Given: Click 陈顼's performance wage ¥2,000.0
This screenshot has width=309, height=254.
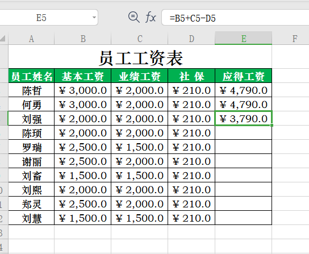Looking at the screenshot, I should (140, 132).
